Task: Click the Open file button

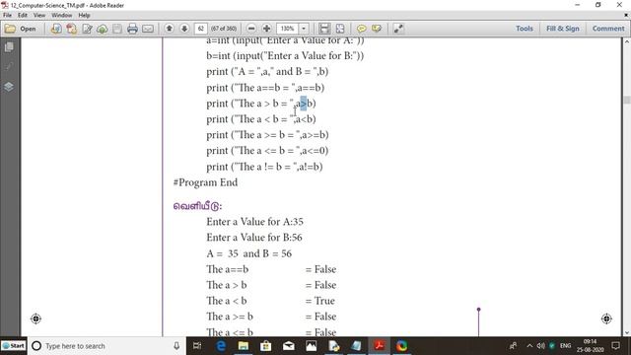Action: point(21,29)
